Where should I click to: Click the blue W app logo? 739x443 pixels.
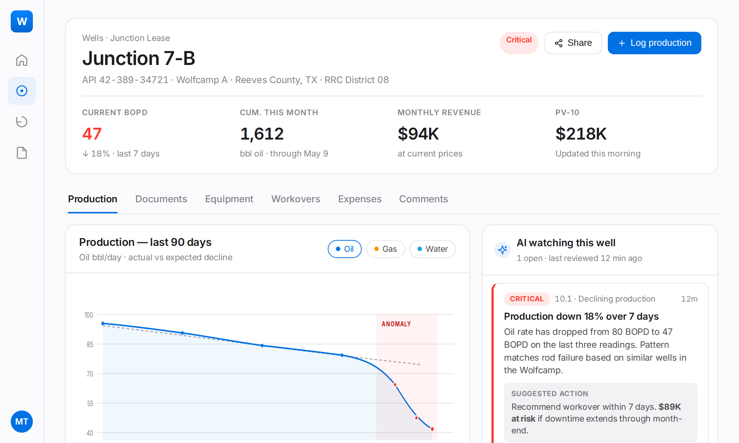click(22, 21)
